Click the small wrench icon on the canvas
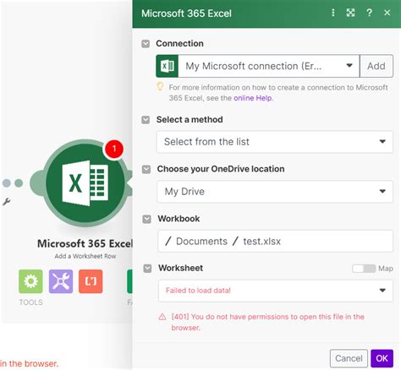The image size is (401, 370). coord(6,202)
